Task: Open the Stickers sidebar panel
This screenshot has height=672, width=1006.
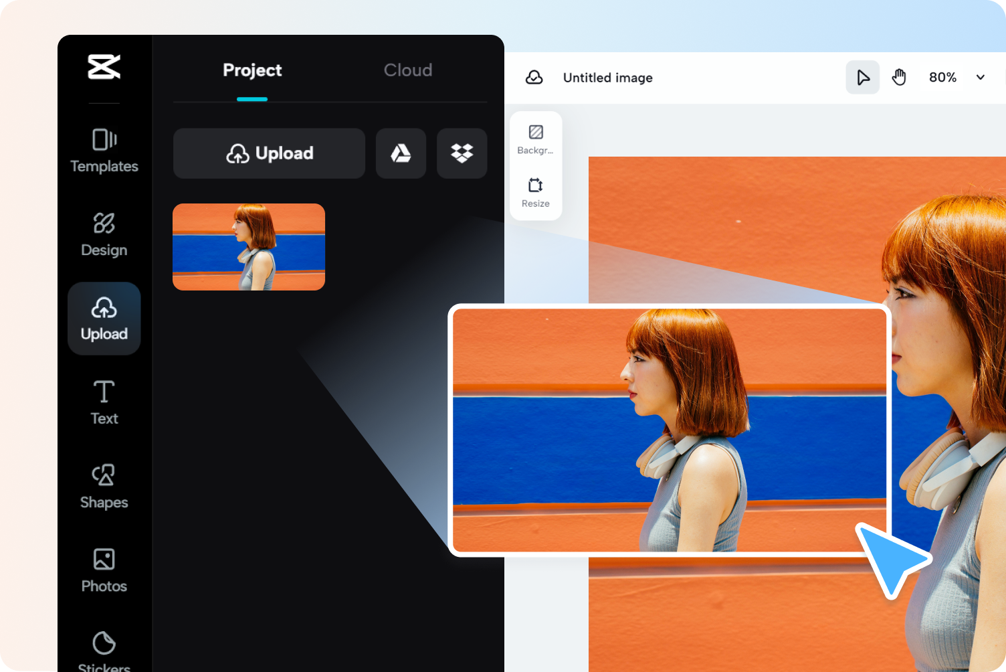Action: 104,652
